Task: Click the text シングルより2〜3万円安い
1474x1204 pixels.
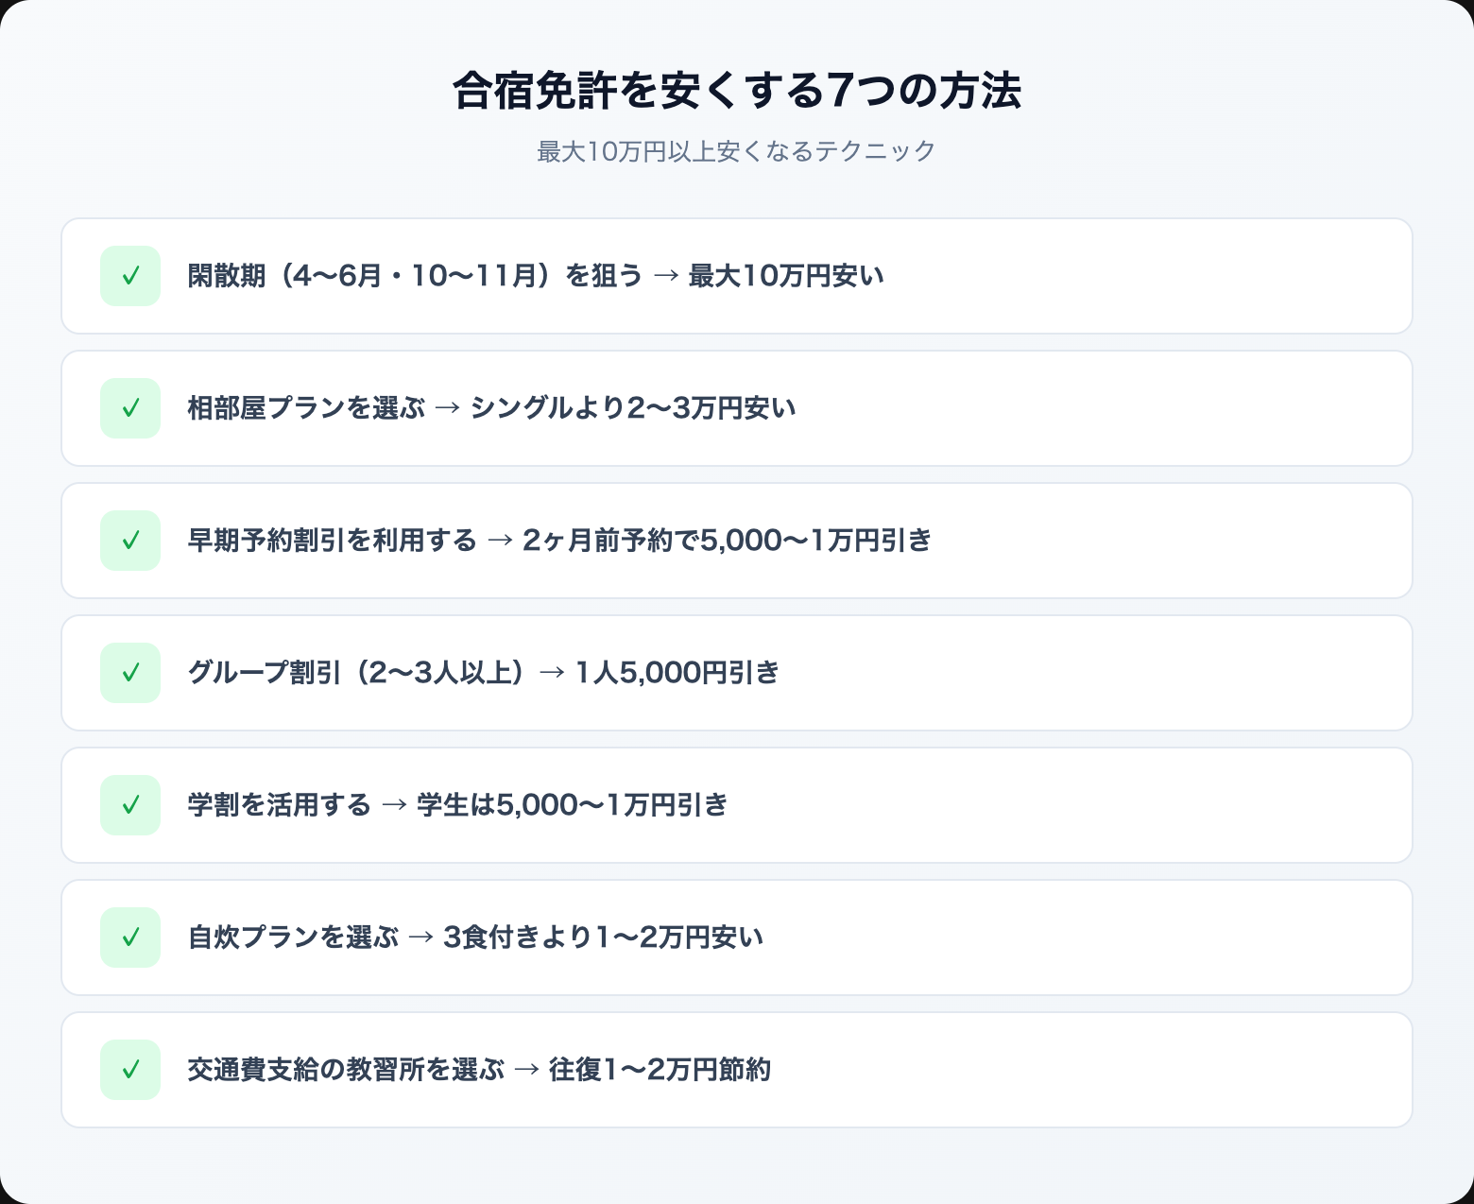Action: coord(633,408)
